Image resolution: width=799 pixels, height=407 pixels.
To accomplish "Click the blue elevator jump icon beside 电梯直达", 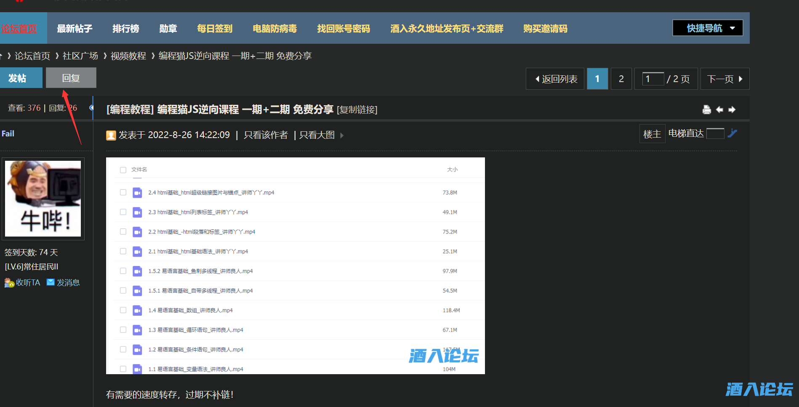I will click(x=733, y=133).
